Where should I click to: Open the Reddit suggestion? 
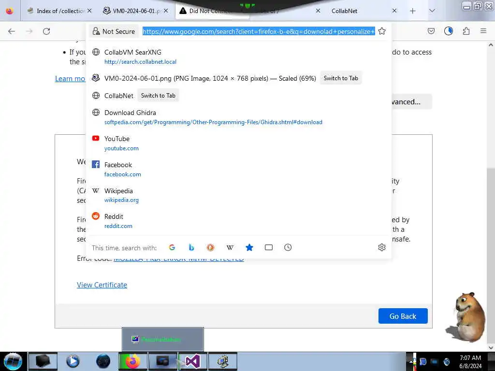coord(239,221)
